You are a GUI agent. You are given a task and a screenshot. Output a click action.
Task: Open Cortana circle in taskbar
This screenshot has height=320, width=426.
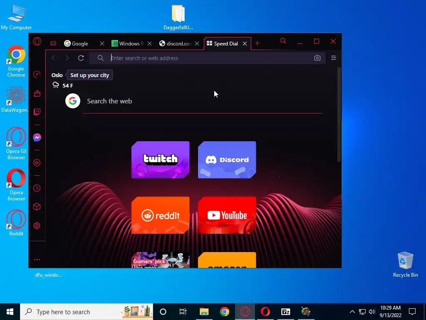[x=163, y=312]
